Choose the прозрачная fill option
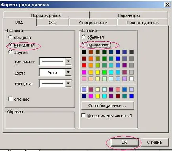172x151 pixels. (x=84, y=44)
